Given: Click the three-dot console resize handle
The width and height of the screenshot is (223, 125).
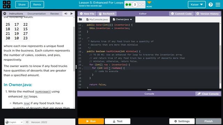Looking at the screenshot, I should [x=149, y=90].
